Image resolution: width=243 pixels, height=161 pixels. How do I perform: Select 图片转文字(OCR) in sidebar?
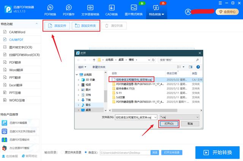tap(21, 47)
